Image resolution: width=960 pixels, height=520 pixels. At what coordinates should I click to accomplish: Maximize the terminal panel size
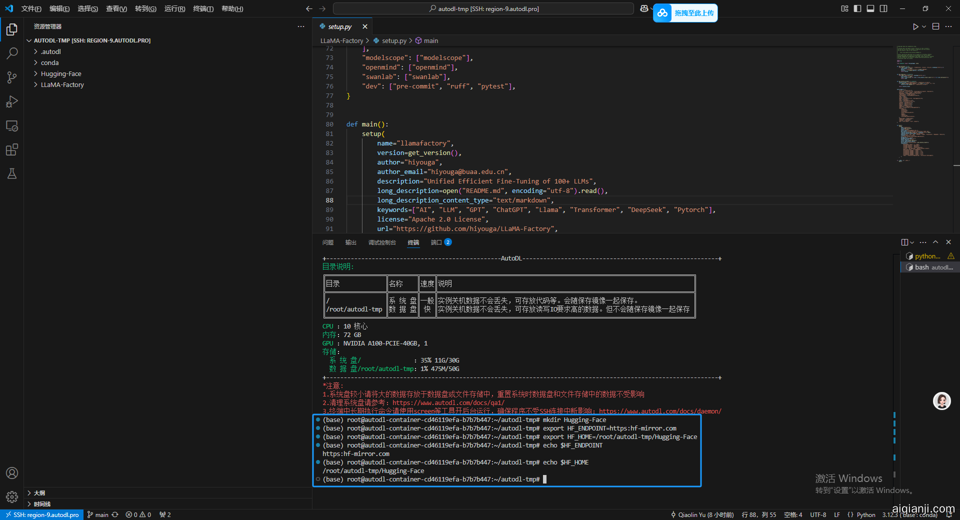pos(935,242)
